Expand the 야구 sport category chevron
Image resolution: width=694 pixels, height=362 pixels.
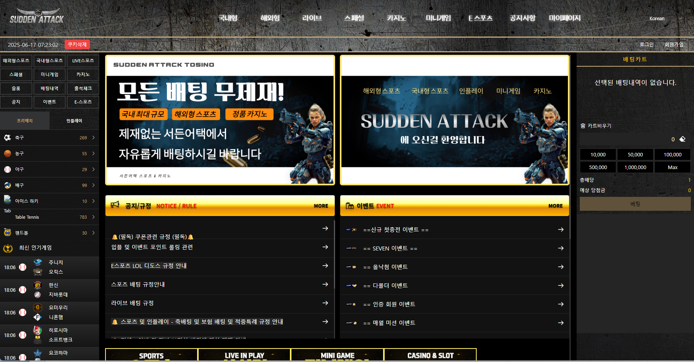pyautogui.click(x=94, y=169)
